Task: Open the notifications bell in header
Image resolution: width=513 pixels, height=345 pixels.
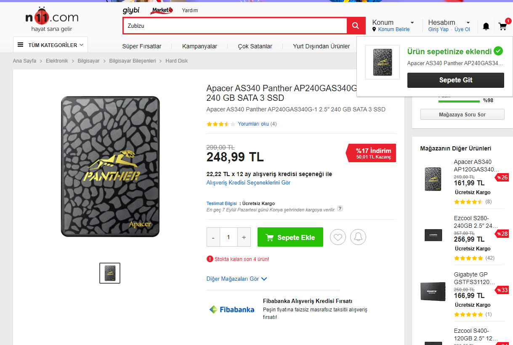Action: point(486,26)
